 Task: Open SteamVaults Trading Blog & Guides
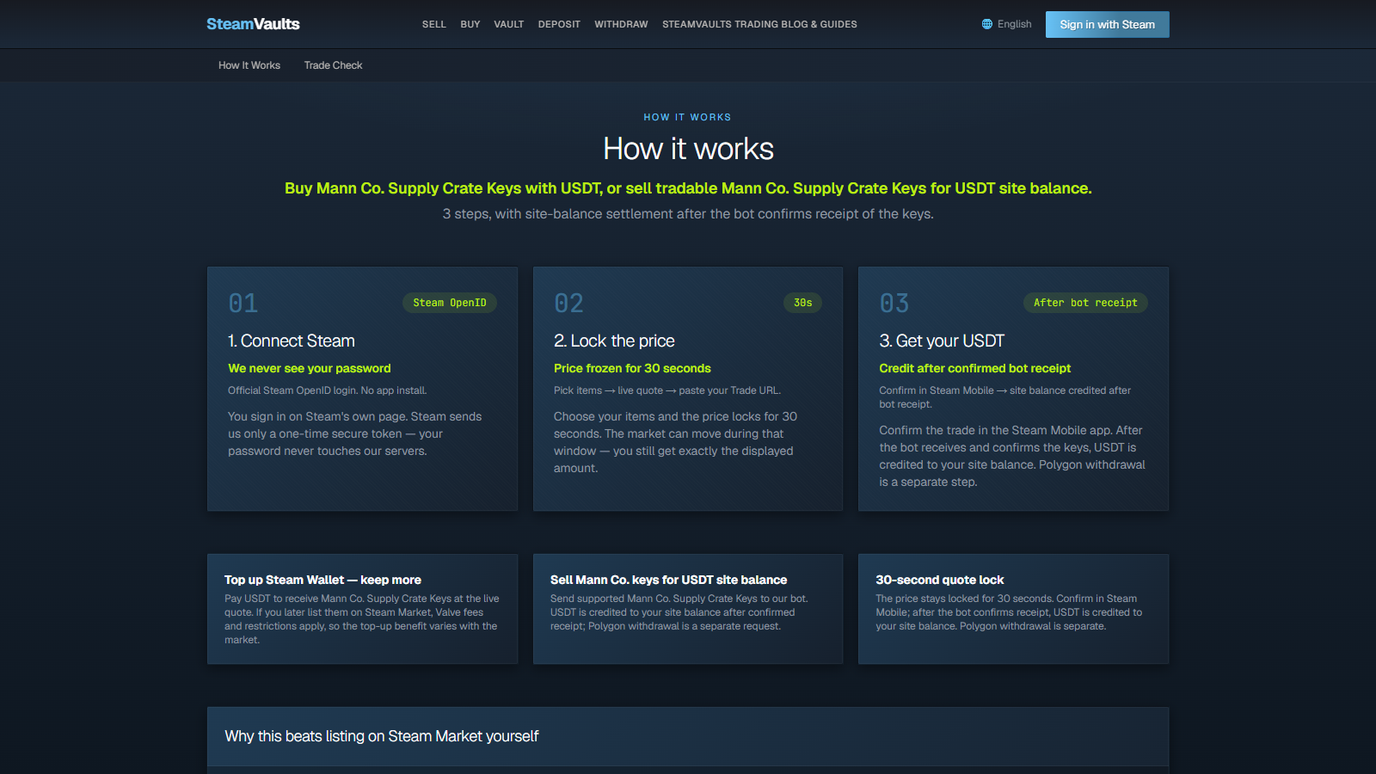coord(759,24)
